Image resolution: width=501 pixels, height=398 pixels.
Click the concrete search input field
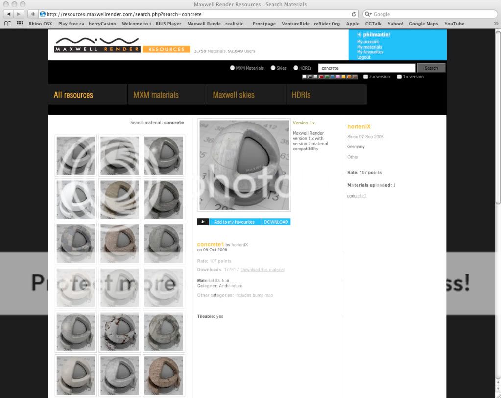click(366, 68)
